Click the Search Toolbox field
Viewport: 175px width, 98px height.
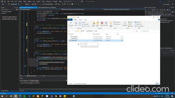pos(9,10)
